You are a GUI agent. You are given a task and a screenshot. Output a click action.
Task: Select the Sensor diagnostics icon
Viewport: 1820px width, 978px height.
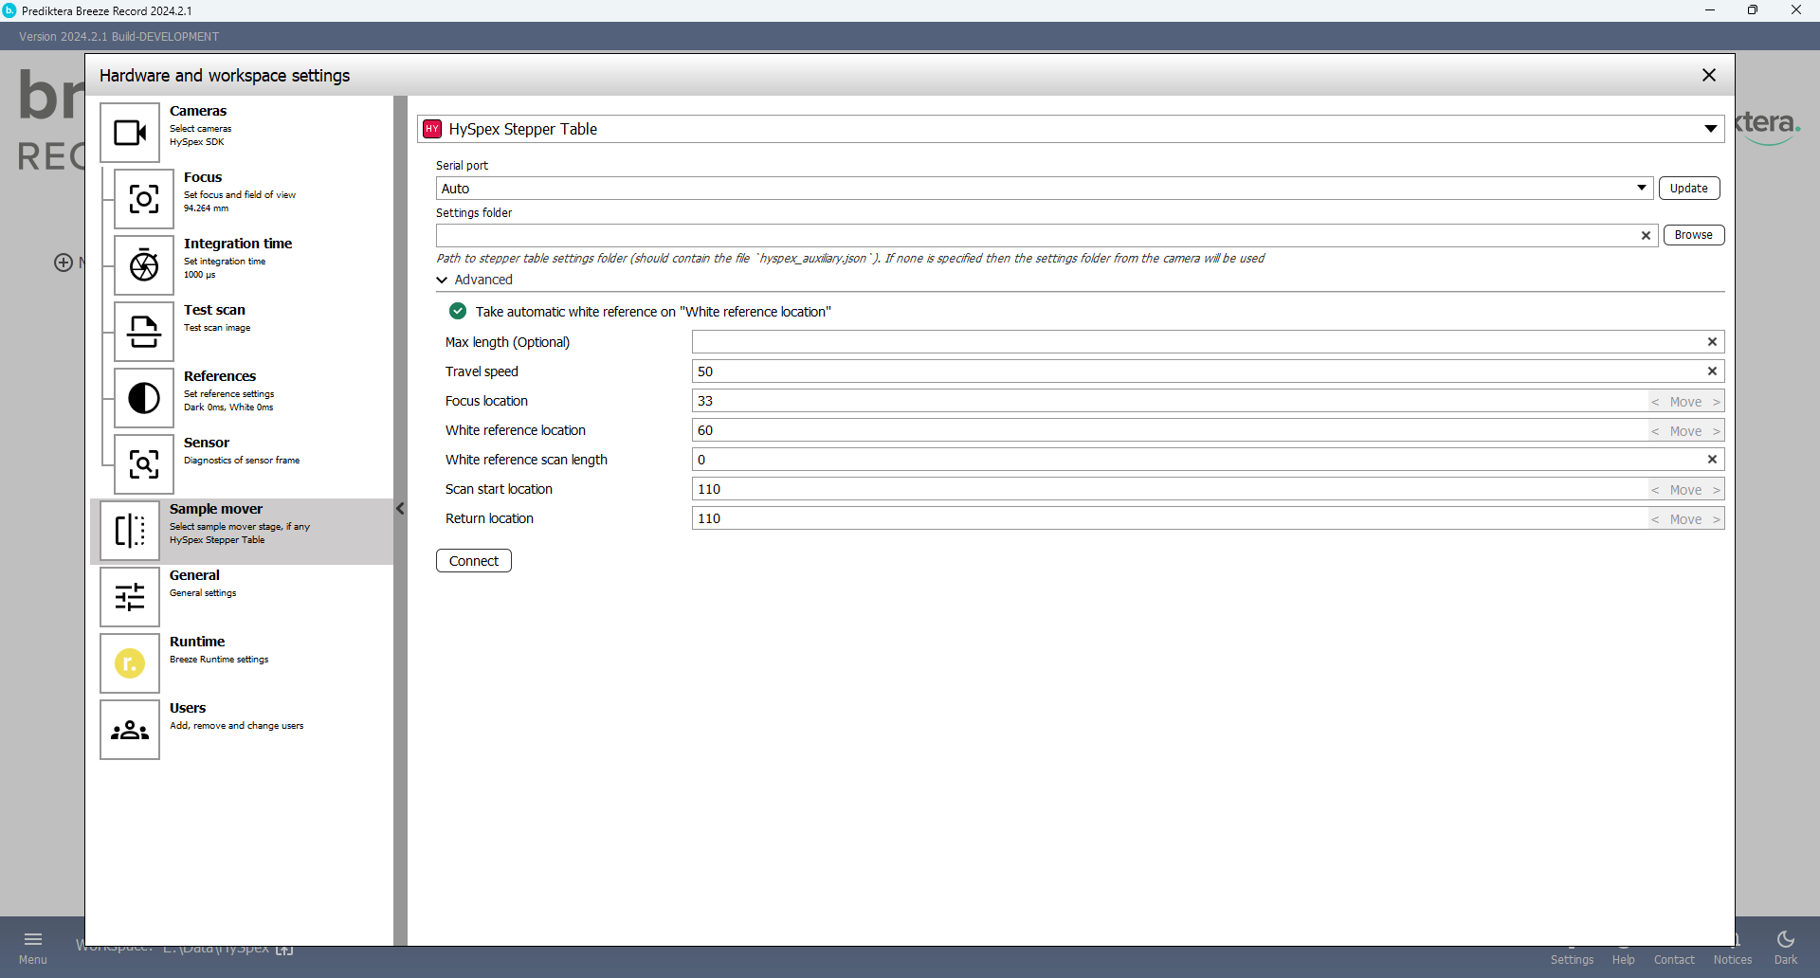(144, 464)
